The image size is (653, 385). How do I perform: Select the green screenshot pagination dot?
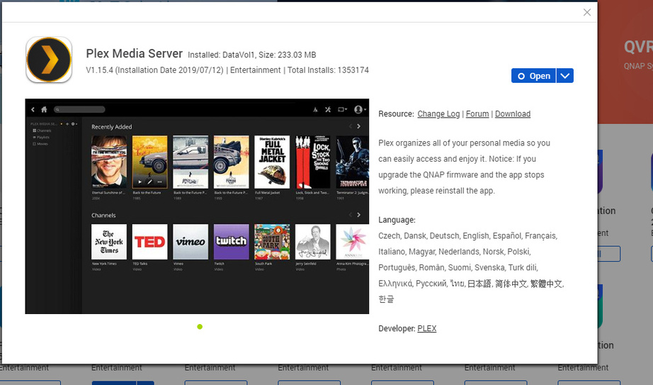coord(200,327)
